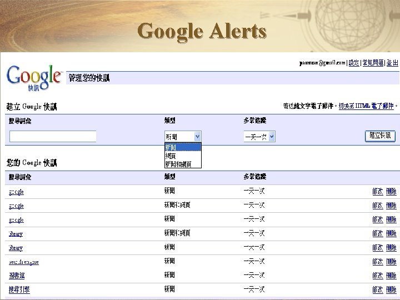Click 一天一次 frequency cell in 圖書館 row
The height and width of the screenshot is (300, 400).
[x=254, y=275]
